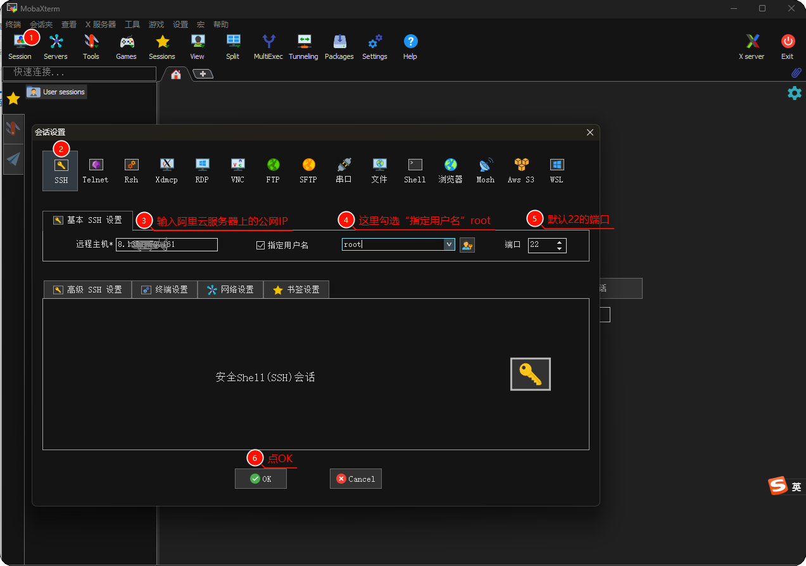Select the Xdmcp session type
Image resolution: width=806 pixels, height=566 pixels.
(167, 171)
